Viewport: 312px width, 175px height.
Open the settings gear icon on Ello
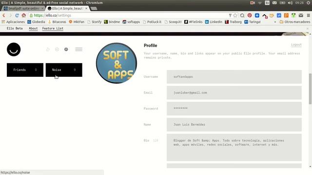tap(66, 50)
